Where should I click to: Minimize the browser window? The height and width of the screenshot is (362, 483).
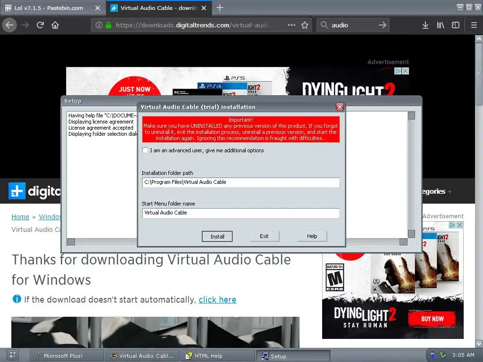460,7
